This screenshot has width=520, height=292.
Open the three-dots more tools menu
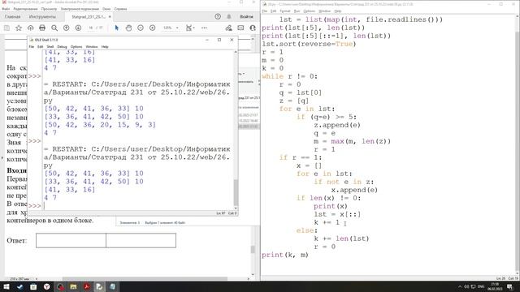click(x=204, y=28)
